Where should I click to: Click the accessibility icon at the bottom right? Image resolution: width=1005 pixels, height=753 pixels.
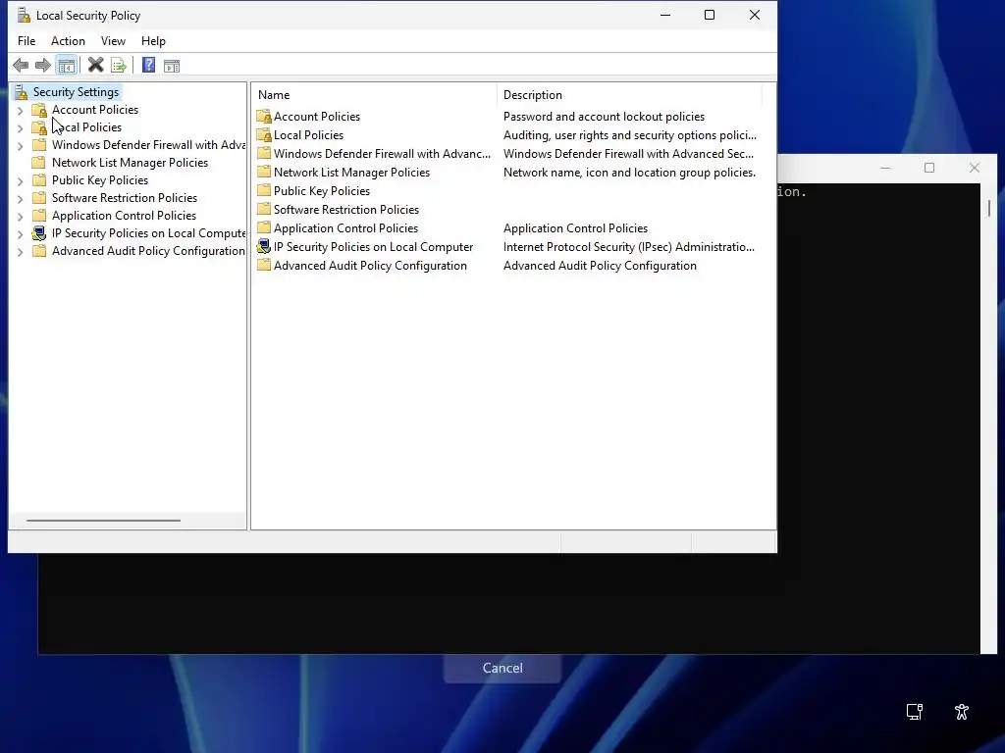coord(962,712)
